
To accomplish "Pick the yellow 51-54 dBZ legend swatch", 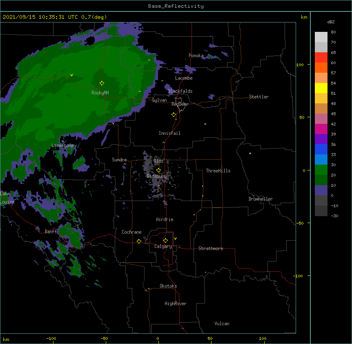I will pyautogui.click(x=321, y=88).
